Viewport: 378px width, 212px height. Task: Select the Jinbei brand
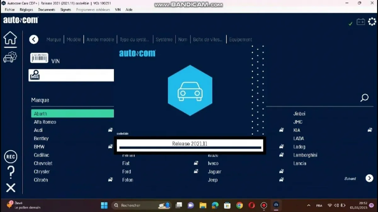tap(299, 114)
